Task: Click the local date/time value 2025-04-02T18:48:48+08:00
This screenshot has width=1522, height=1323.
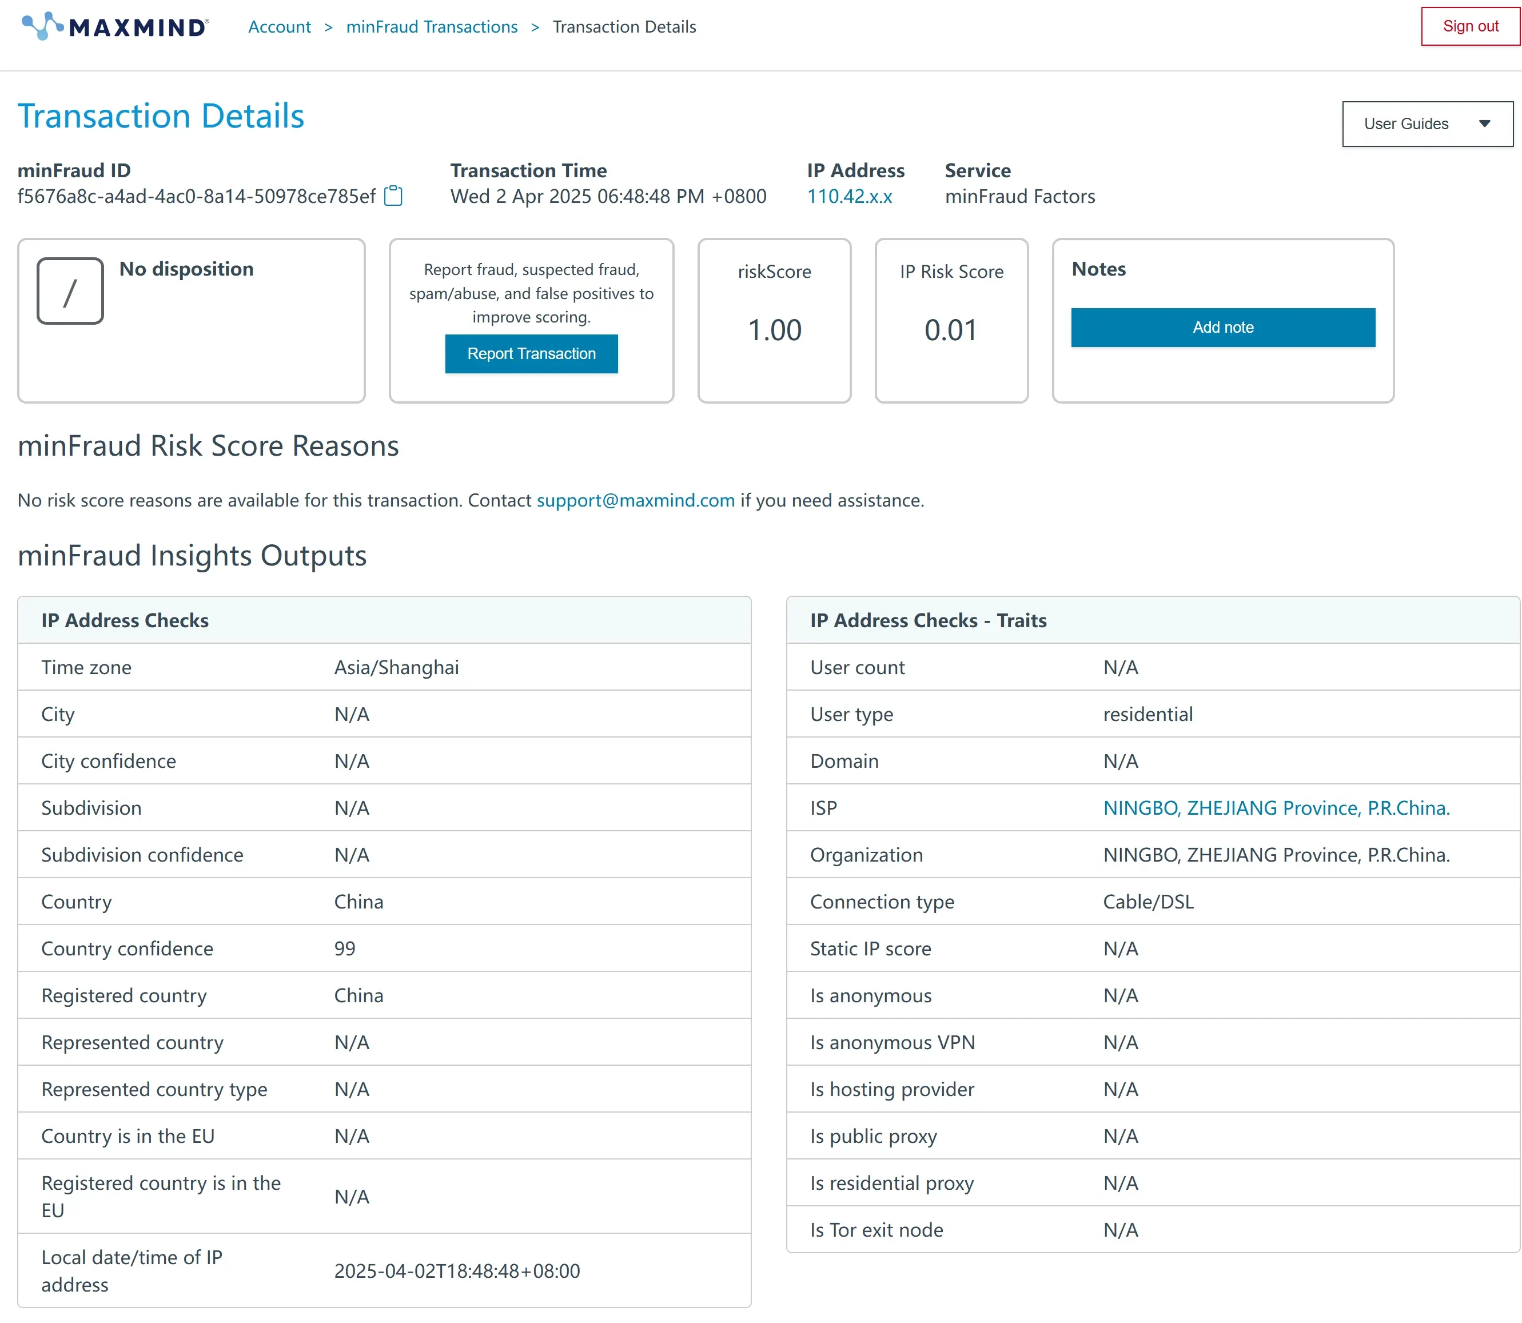Action: click(x=457, y=1270)
